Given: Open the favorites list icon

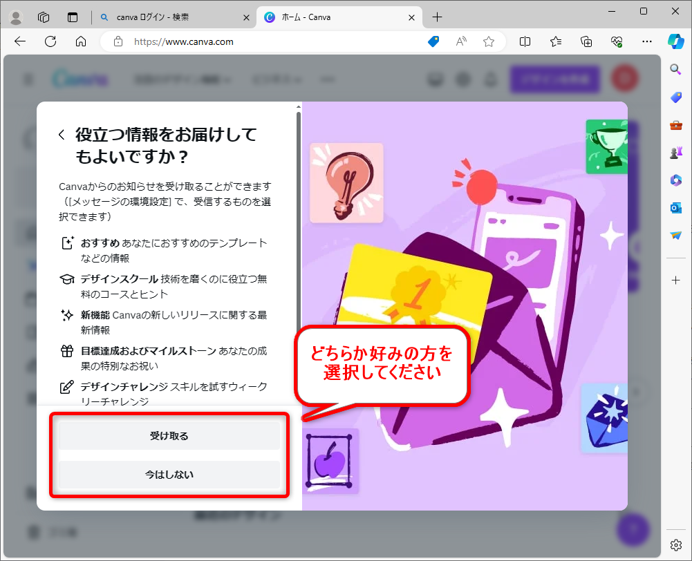Looking at the screenshot, I should click(556, 41).
